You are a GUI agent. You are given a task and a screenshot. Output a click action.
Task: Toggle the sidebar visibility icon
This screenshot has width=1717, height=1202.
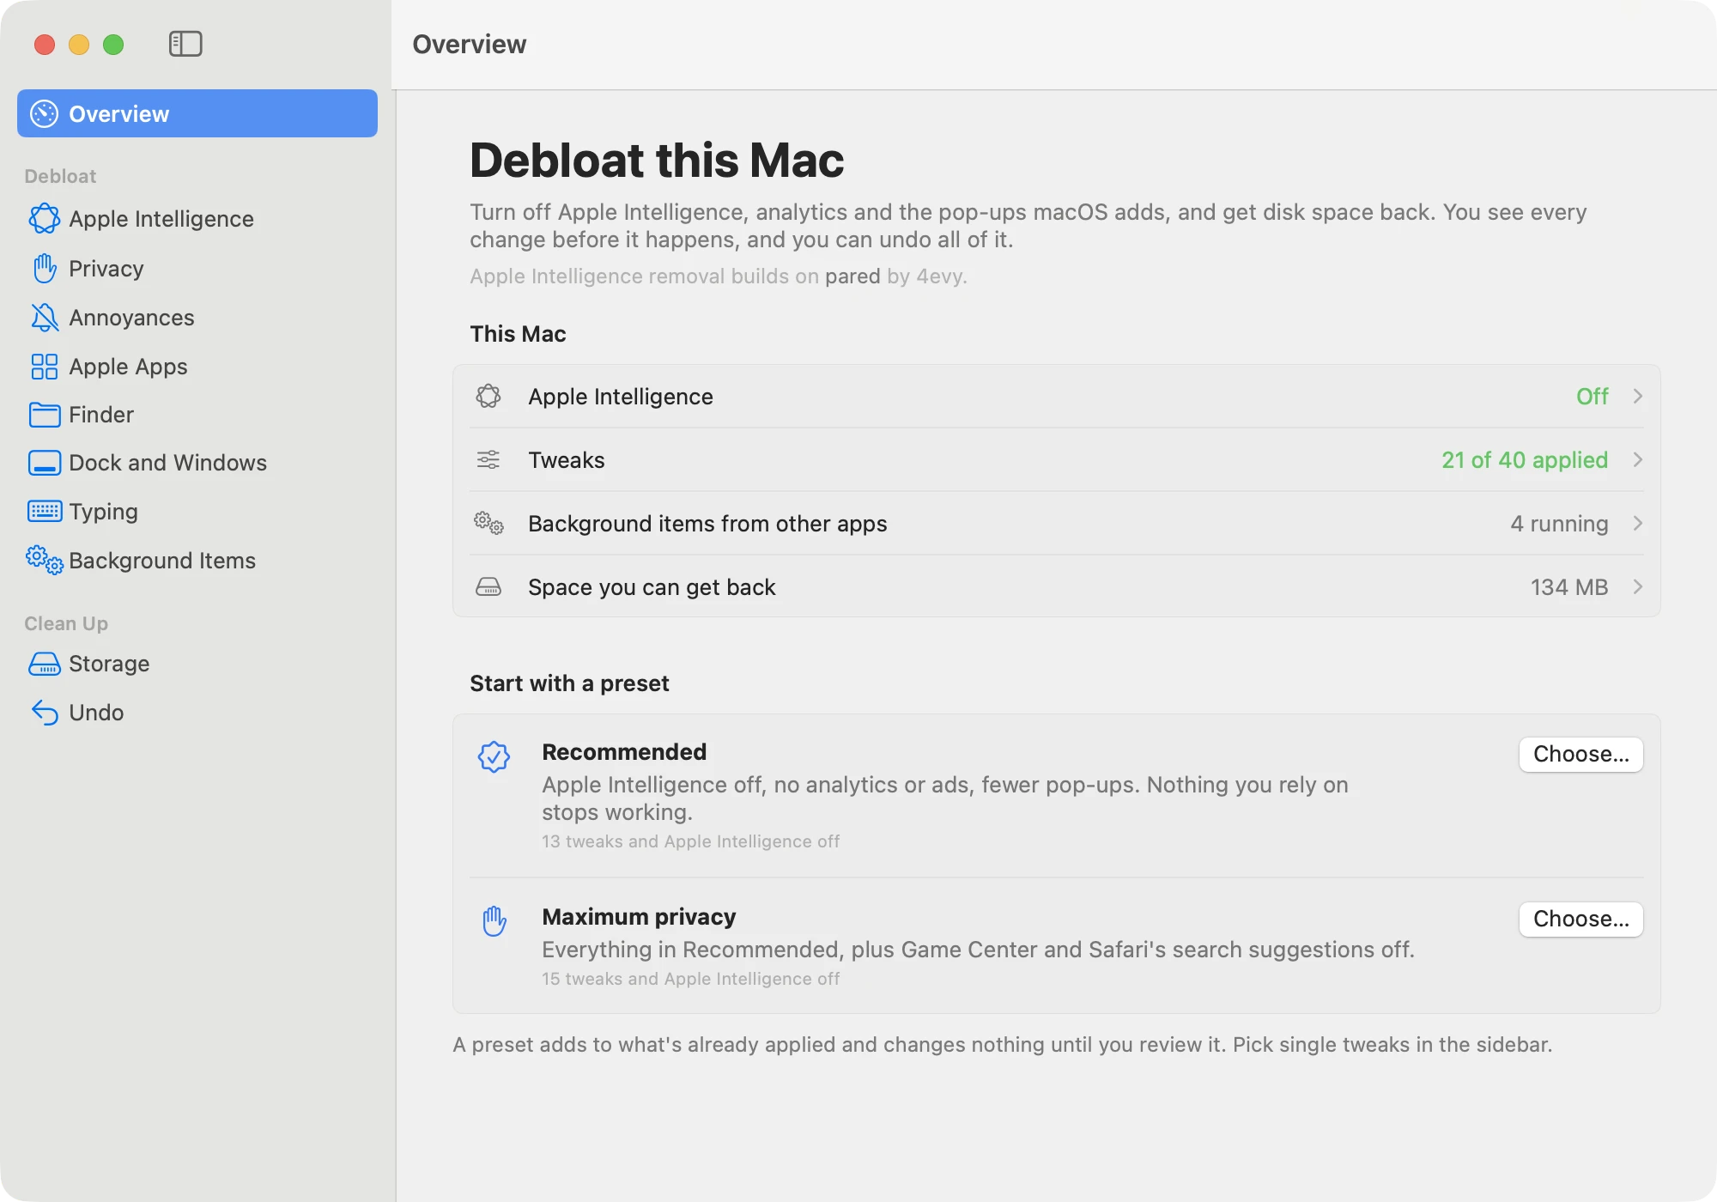(x=185, y=44)
